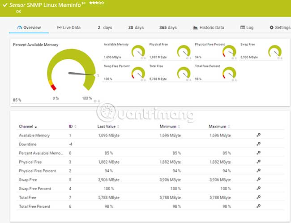The image size is (291, 223).
Task: Open channel settings for Physical Free Percent row
Action: [x=258, y=171]
